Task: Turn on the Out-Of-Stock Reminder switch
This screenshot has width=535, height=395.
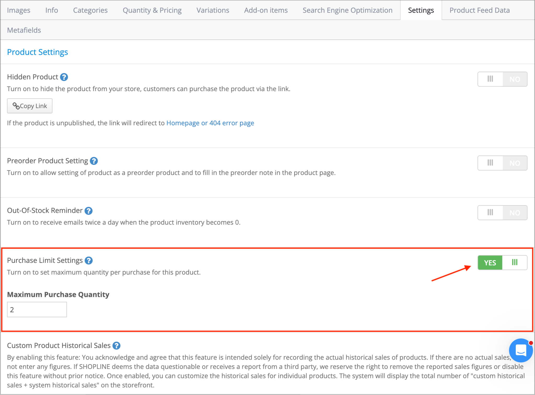Action: (x=502, y=213)
